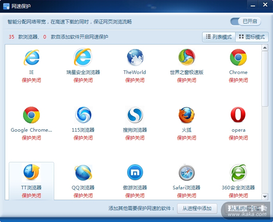
Task: Toggle 保护关闭 under Chrome
Action: (x=238, y=80)
